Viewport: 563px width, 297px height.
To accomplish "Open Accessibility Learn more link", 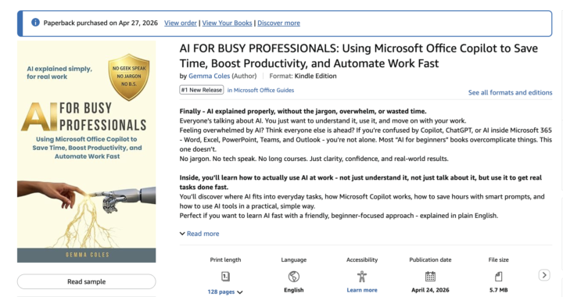I will tap(362, 290).
